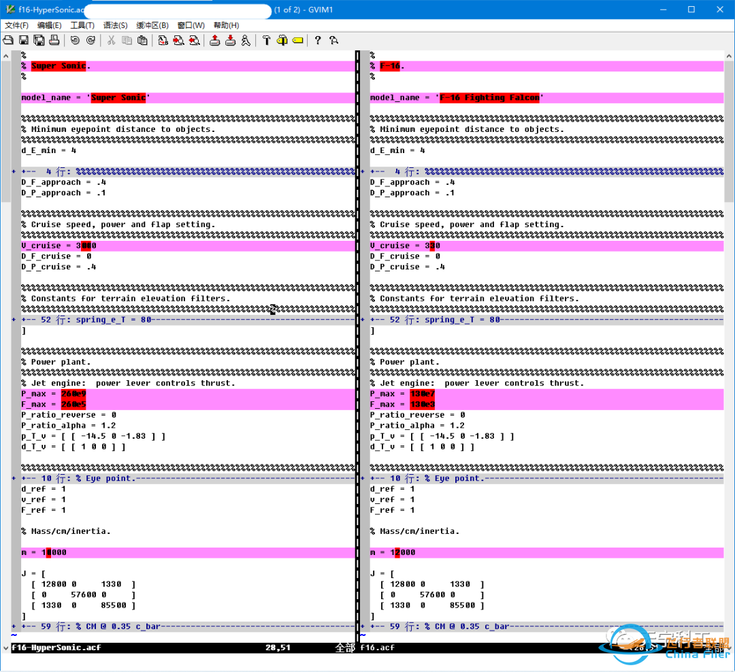Click the Open file toolbar icon

[x=8, y=41]
